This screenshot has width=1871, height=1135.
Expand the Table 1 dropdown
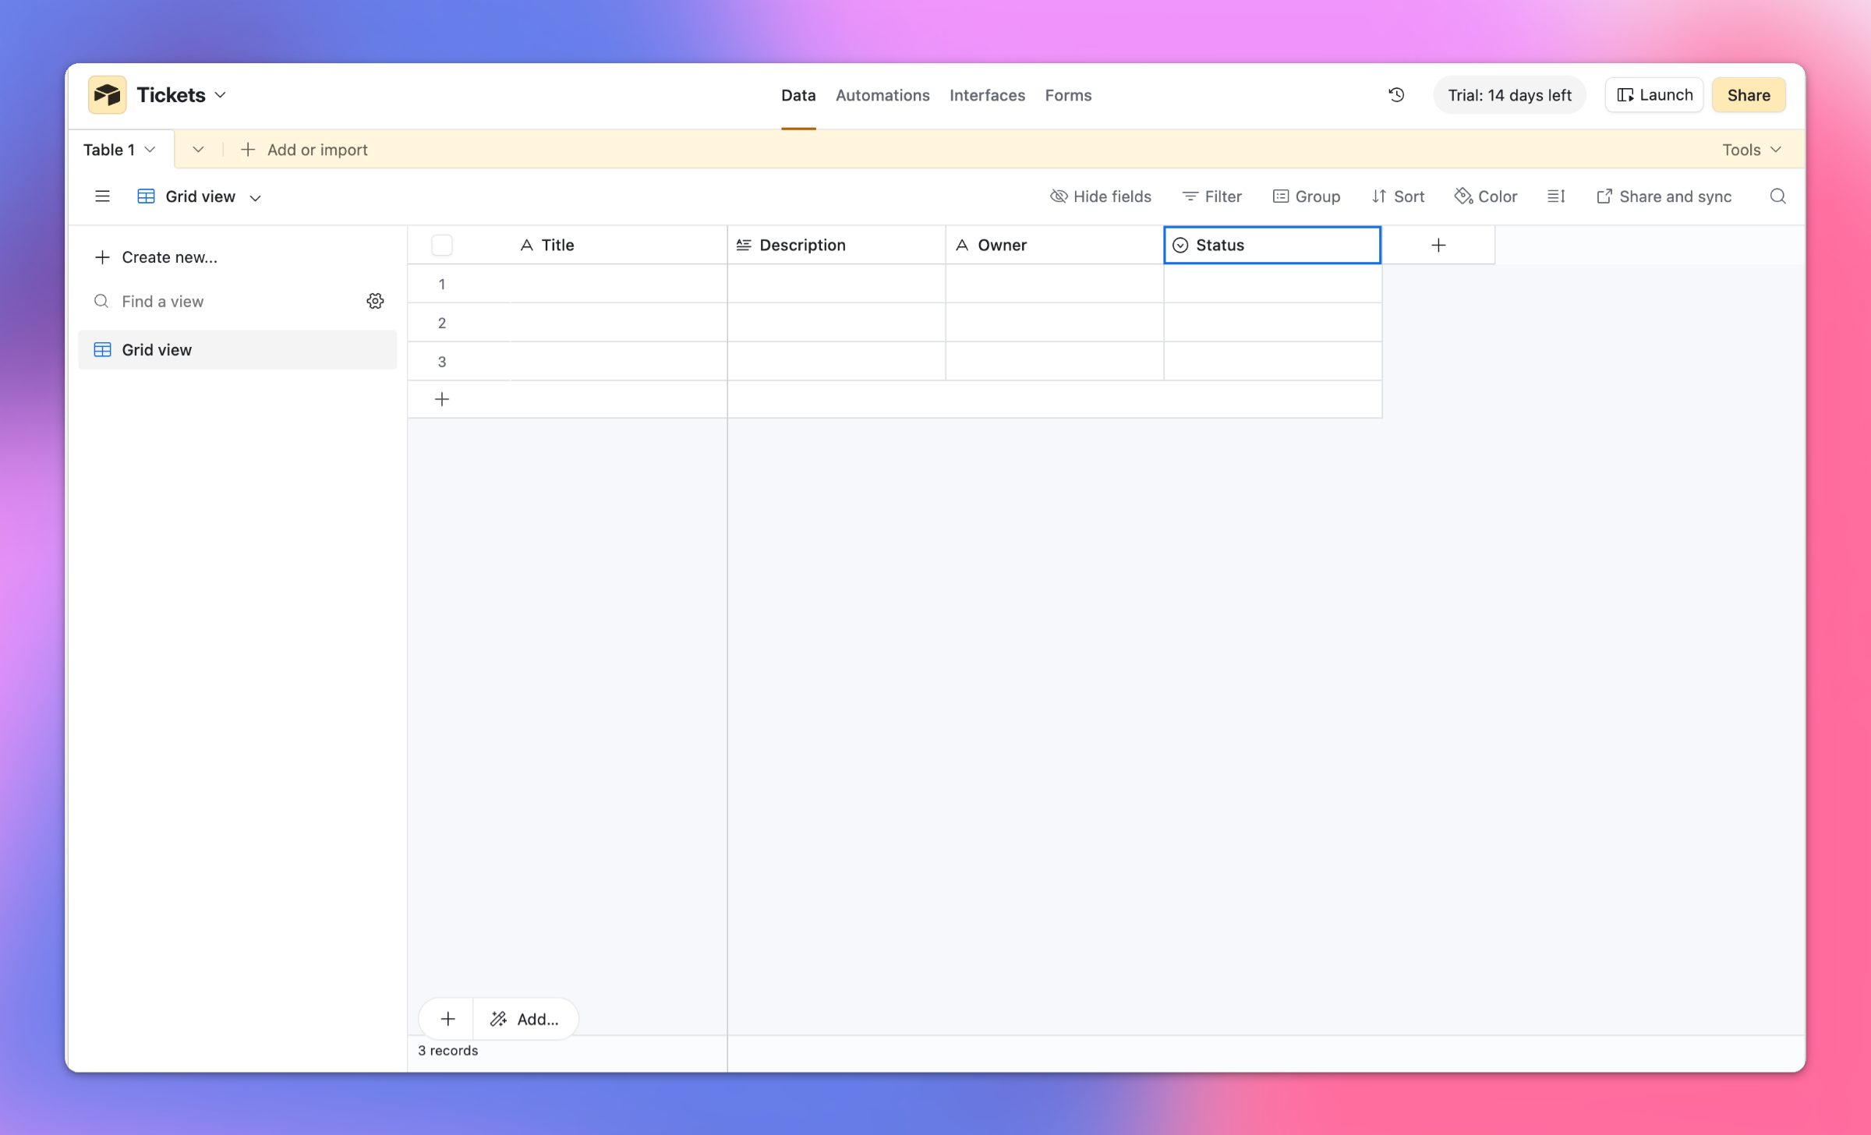[x=120, y=149]
